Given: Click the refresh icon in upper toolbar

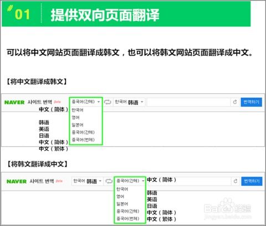Looking at the screenshot, I should (235, 102).
